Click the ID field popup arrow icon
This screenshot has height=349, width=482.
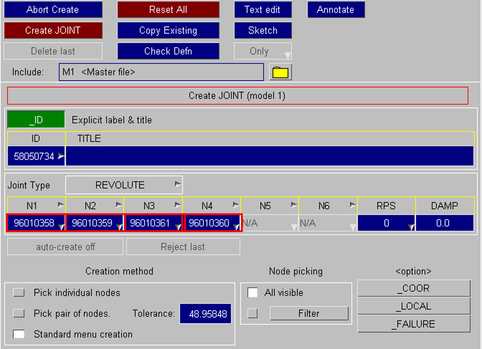(x=61, y=156)
